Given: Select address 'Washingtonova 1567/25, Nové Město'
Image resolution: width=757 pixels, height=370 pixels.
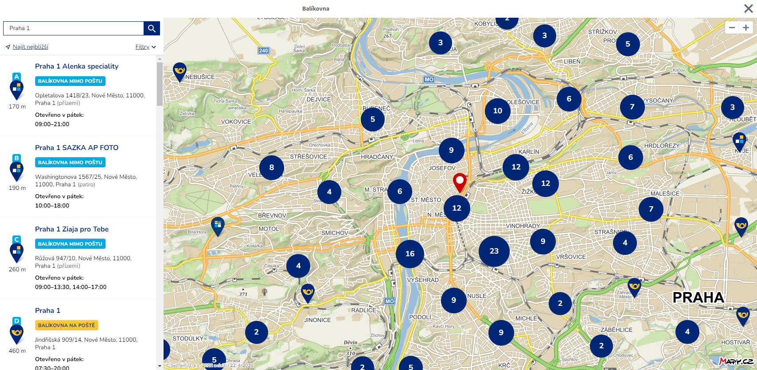Looking at the screenshot, I should click(86, 181).
